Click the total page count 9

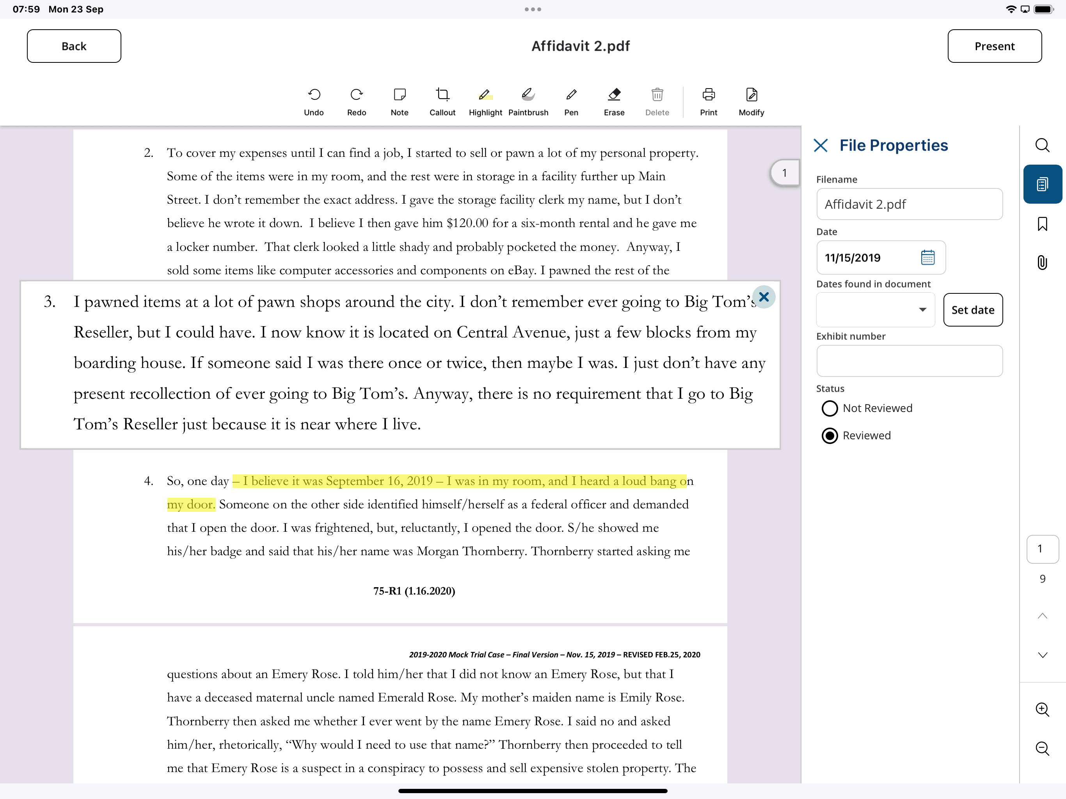1042,578
